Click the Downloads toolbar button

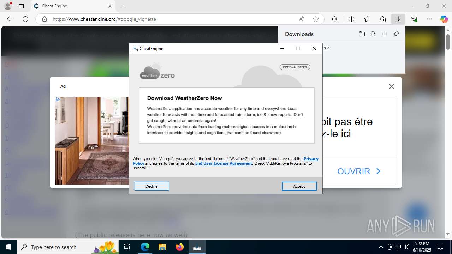398,19
